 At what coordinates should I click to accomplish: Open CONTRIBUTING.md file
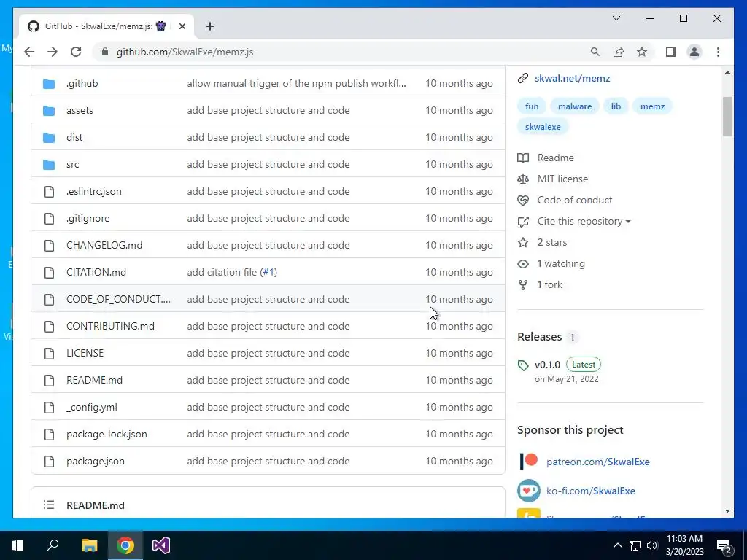[x=110, y=326]
